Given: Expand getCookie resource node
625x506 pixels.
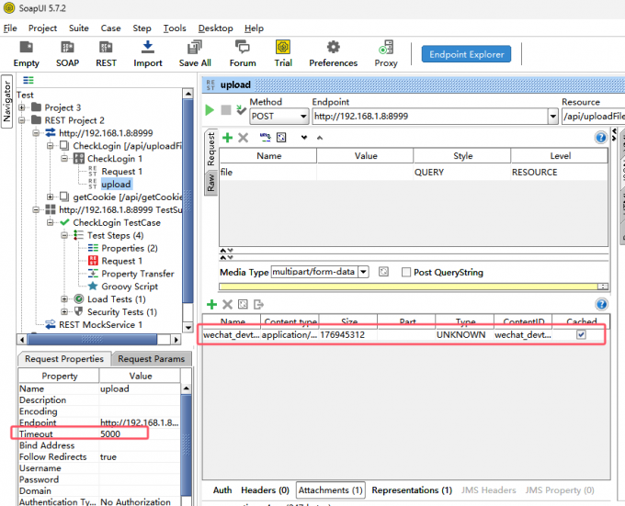Looking at the screenshot, I should pyautogui.click(x=51, y=197).
